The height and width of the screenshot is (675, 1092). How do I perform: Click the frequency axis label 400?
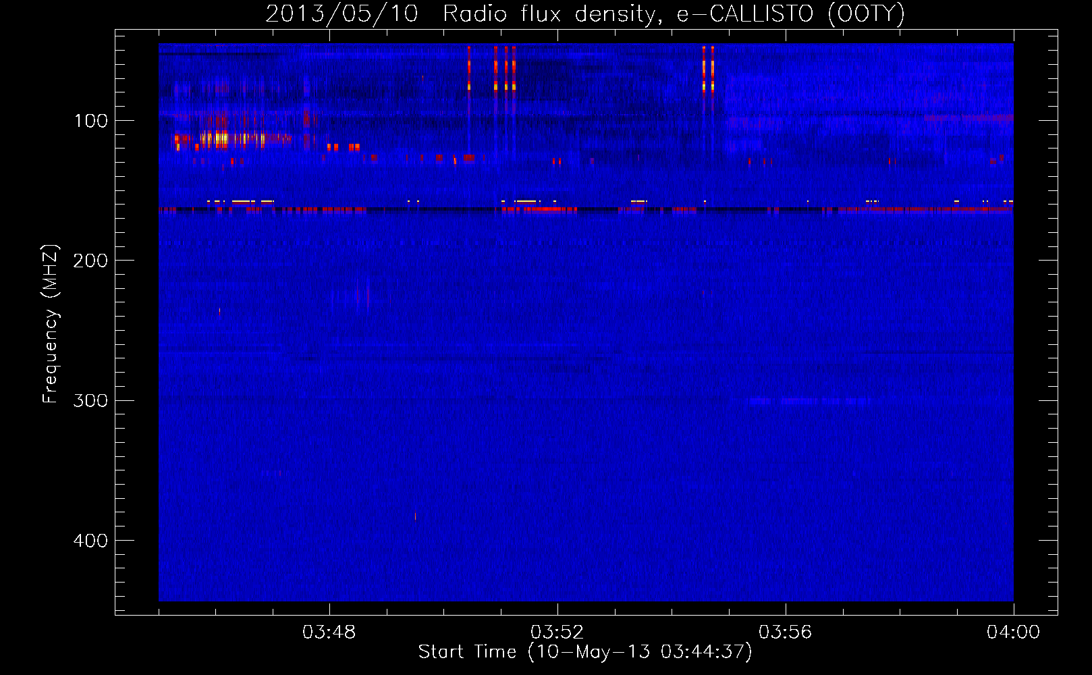tap(90, 541)
